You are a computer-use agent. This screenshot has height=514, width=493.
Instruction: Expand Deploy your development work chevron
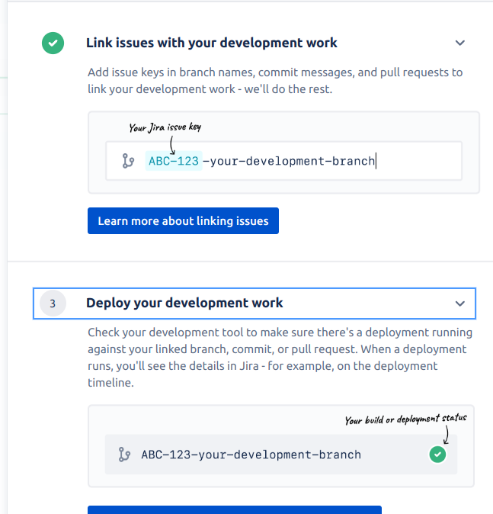click(460, 304)
